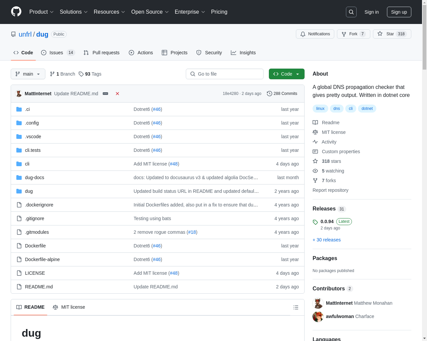
Task: Star the dug repository
Action: pos(392,34)
